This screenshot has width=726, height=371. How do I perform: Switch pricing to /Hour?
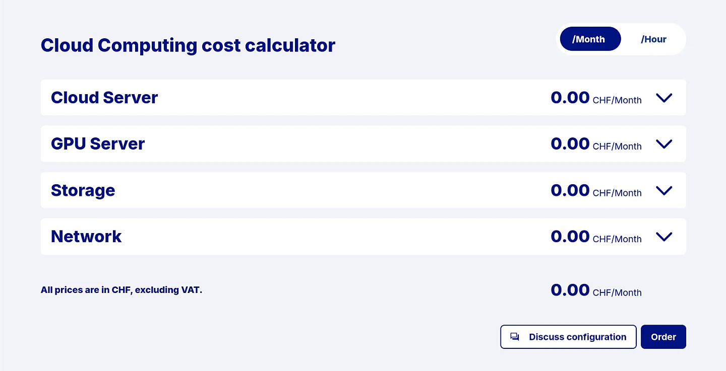coord(653,39)
